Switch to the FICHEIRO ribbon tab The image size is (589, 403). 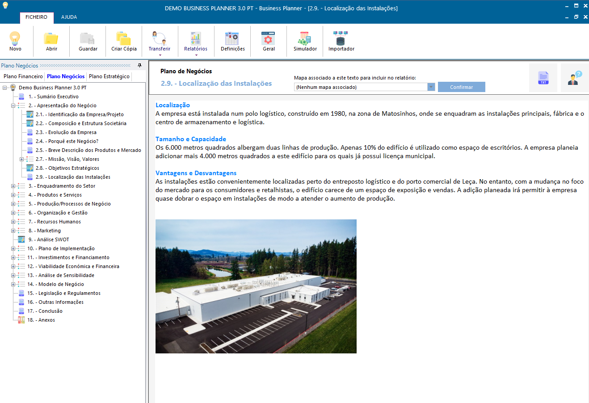(x=36, y=17)
